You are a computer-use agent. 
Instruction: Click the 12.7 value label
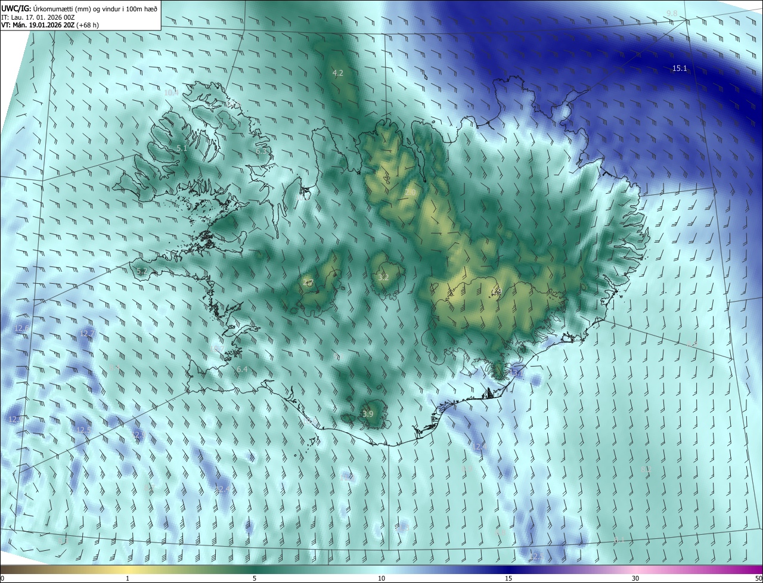pyautogui.click(x=87, y=333)
